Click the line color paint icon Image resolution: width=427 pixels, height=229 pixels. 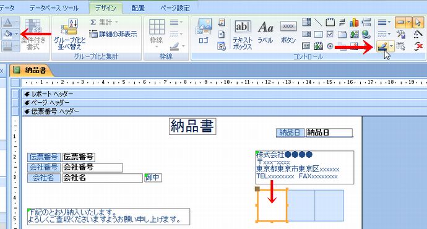[x=382, y=46]
